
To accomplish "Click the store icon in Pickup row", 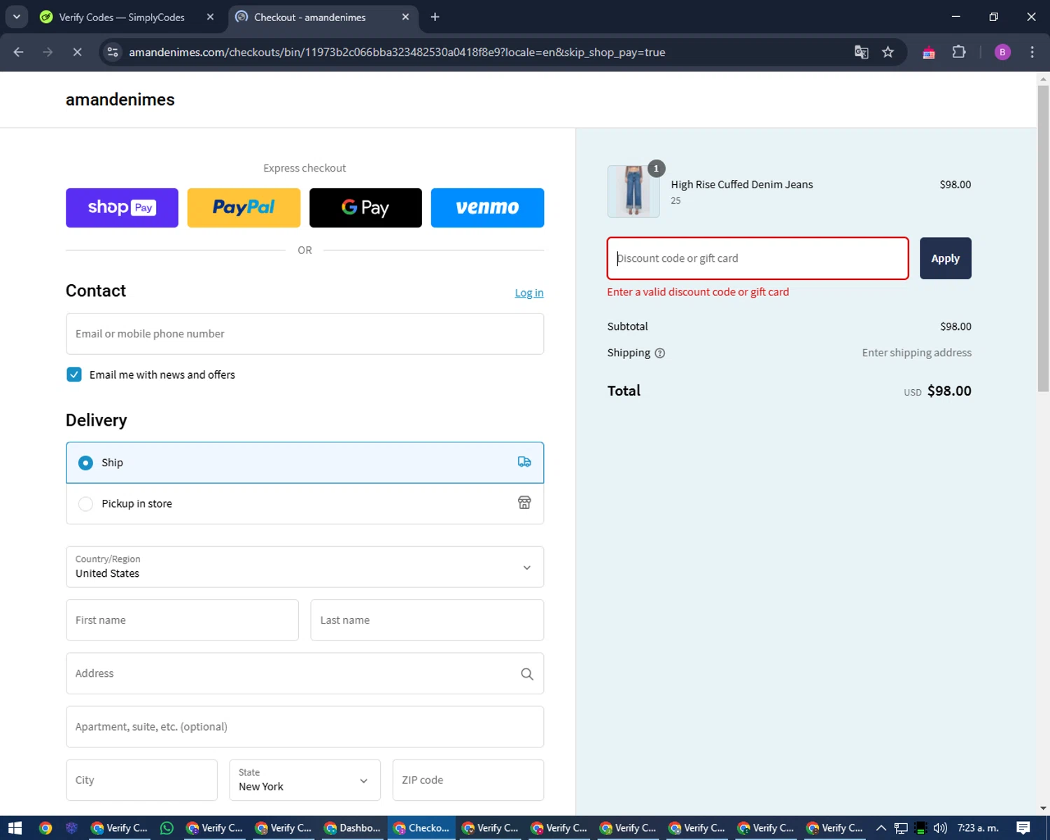I will 524,503.
